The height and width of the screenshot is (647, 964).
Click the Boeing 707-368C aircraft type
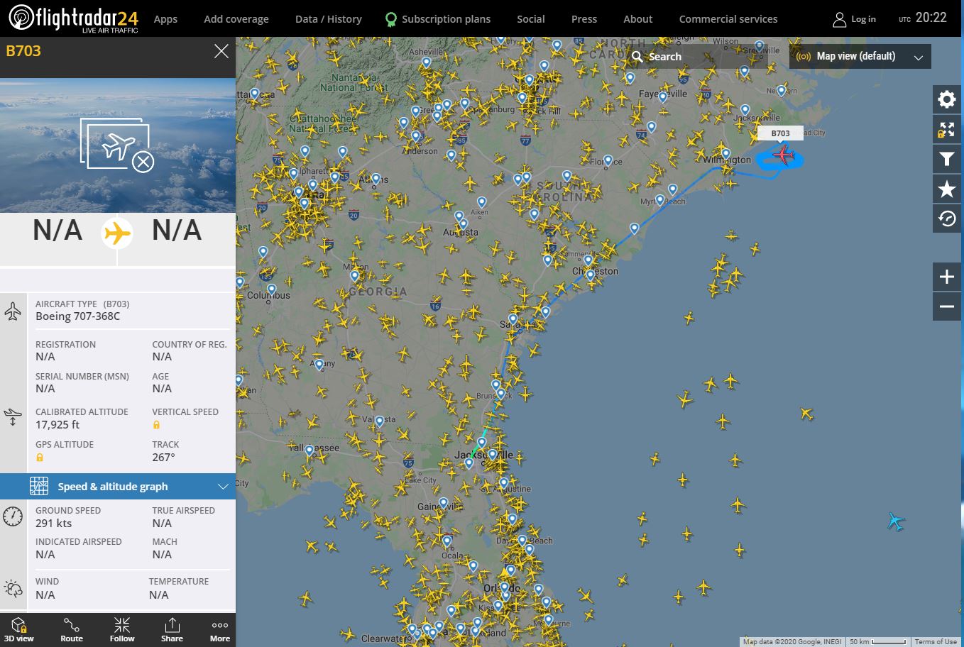tap(78, 316)
